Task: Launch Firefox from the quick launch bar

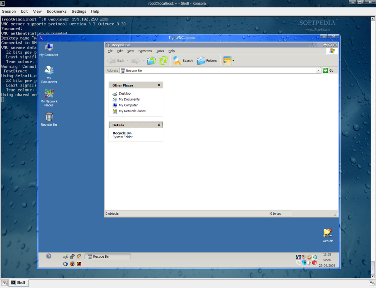Action: [72, 263]
